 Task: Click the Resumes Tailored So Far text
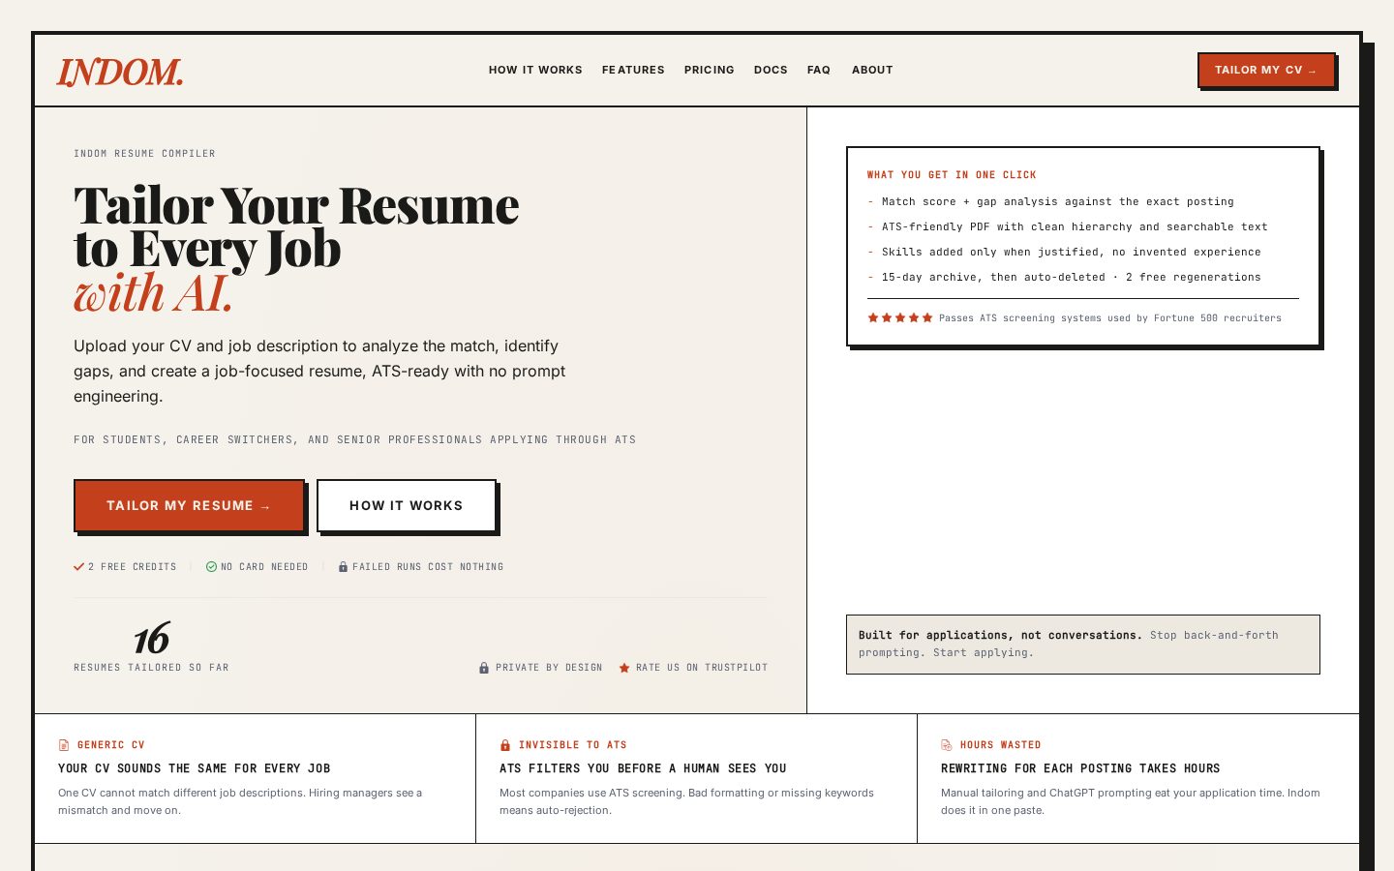[x=151, y=668]
